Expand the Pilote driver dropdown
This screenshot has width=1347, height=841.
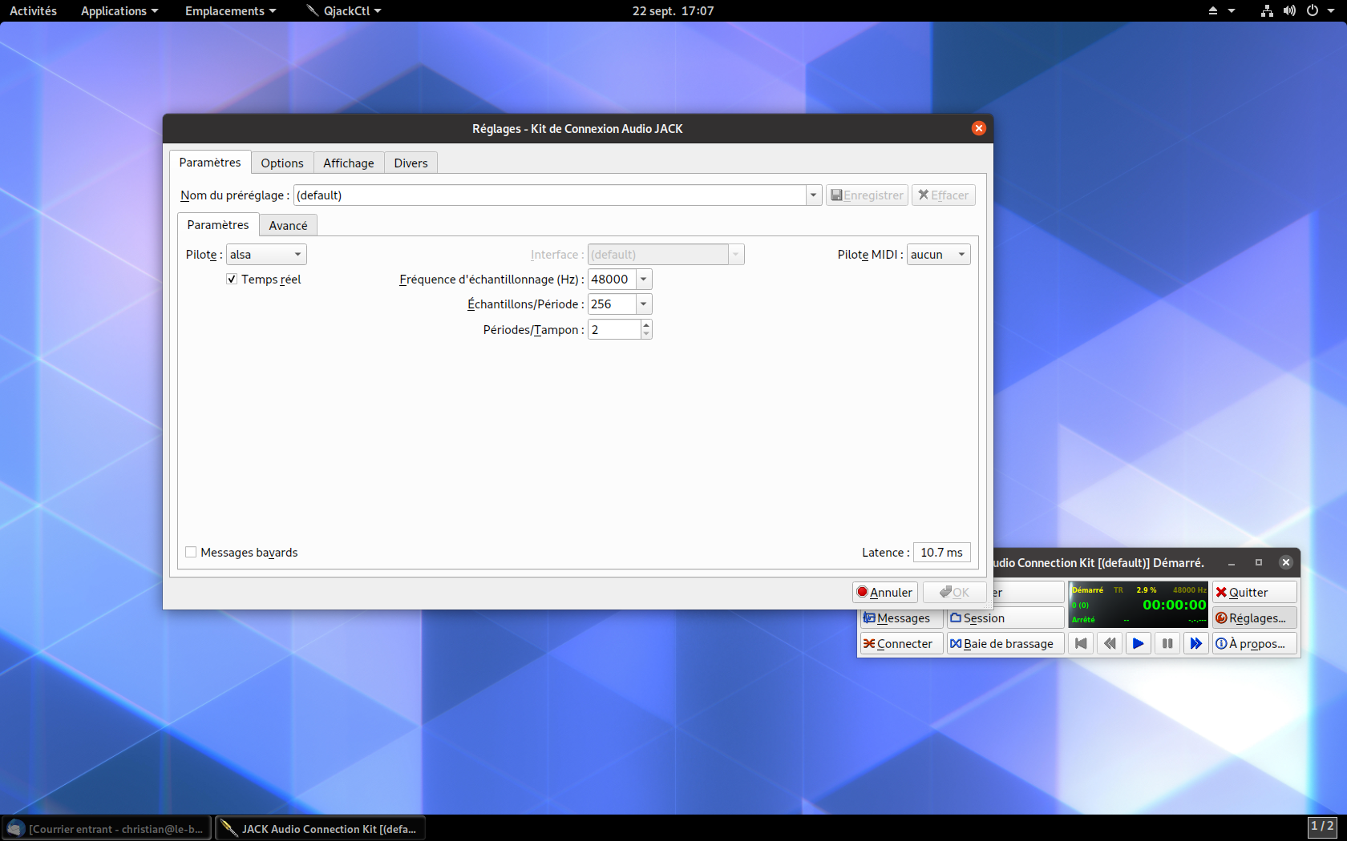pyautogui.click(x=266, y=254)
